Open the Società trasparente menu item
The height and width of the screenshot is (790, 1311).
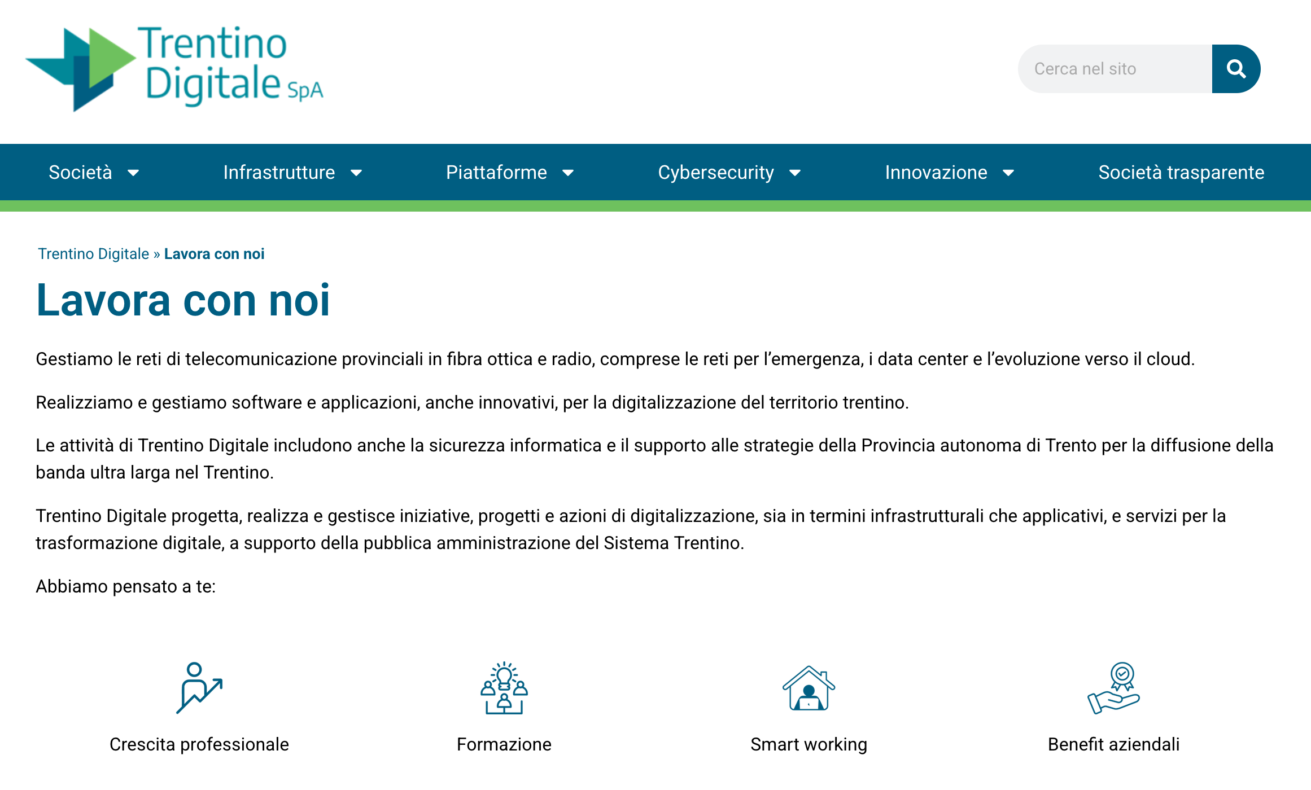(x=1181, y=172)
